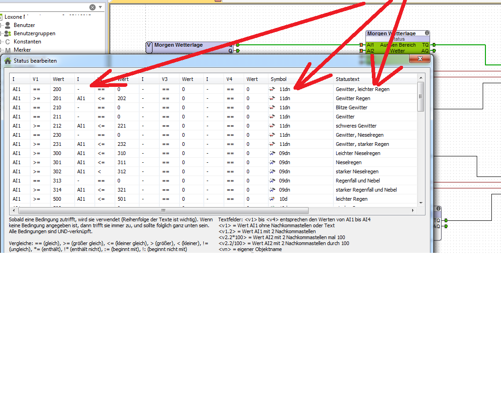This screenshot has height=417, width=501.
Task: Click the vertical scrollbar up arrow in the status table
Action: (x=421, y=78)
